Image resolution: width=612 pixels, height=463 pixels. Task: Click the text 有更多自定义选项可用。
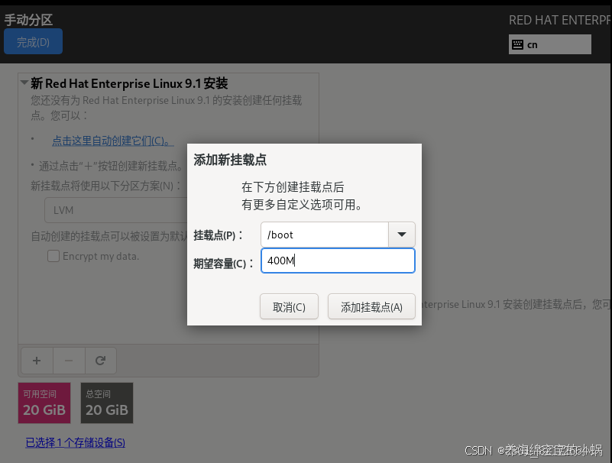[302, 205]
